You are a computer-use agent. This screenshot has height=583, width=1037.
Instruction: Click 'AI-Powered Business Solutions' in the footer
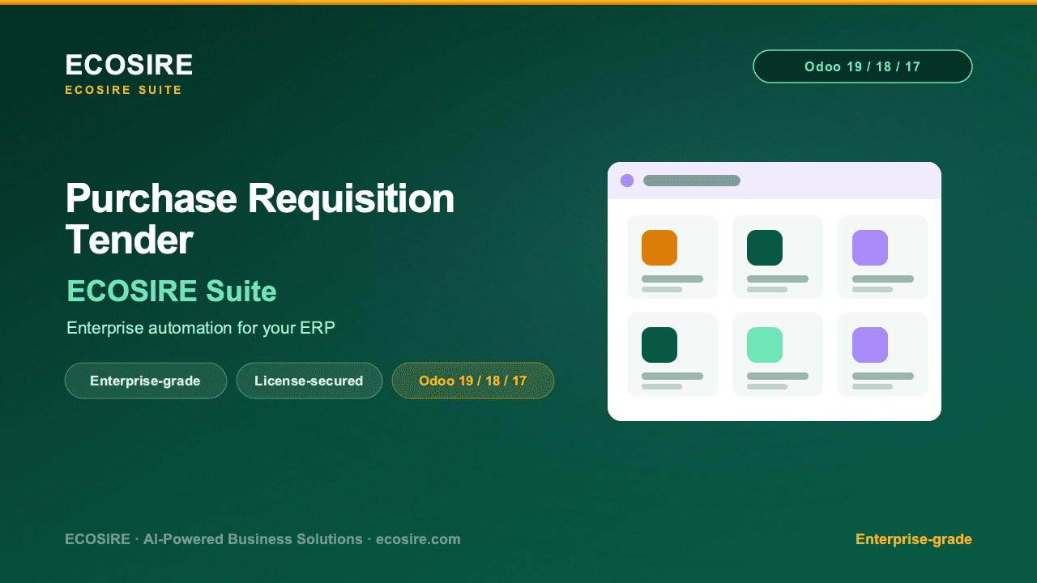(253, 539)
